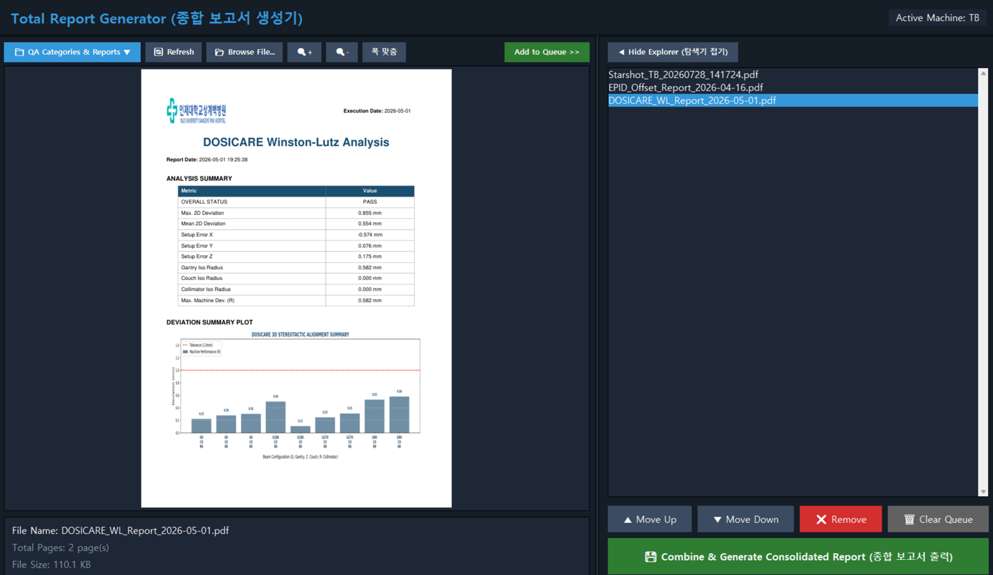The width and height of the screenshot is (993, 575).
Task: Click the down triangle icon on Move Down
Action: (x=717, y=520)
